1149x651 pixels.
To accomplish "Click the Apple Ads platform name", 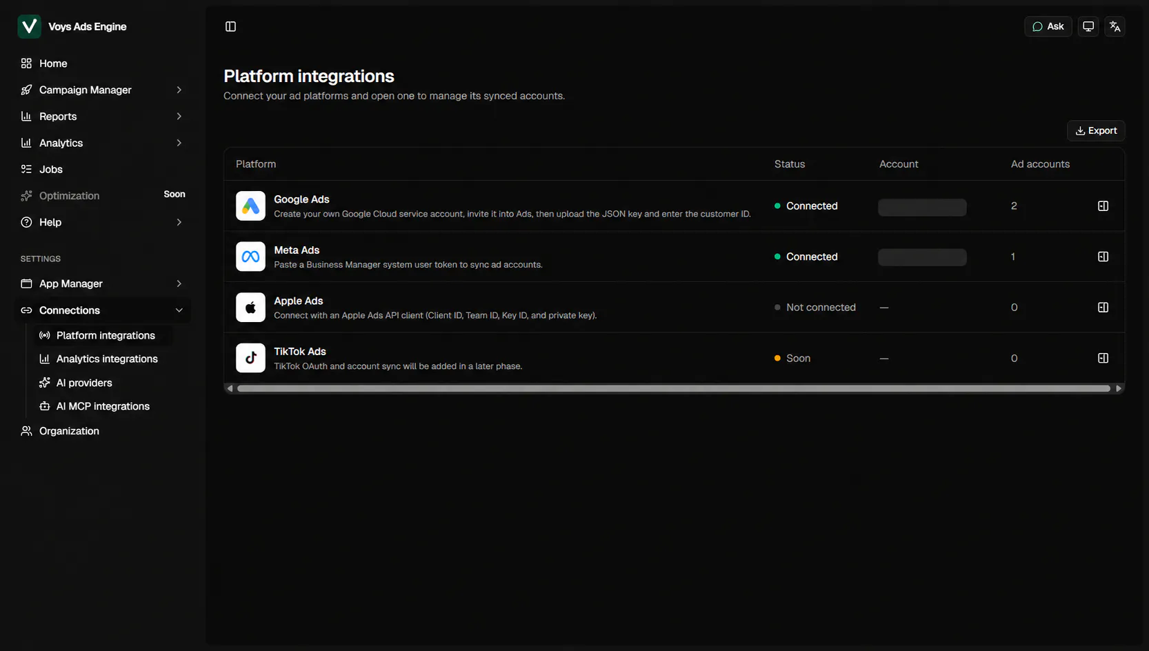I will [299, 301].
